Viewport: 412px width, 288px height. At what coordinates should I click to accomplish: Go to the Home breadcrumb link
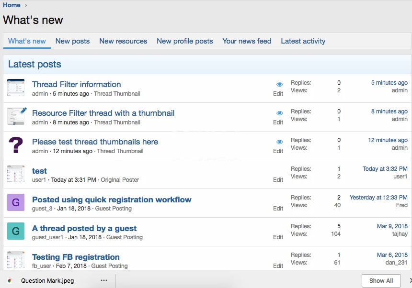click(x=11, y=5)
